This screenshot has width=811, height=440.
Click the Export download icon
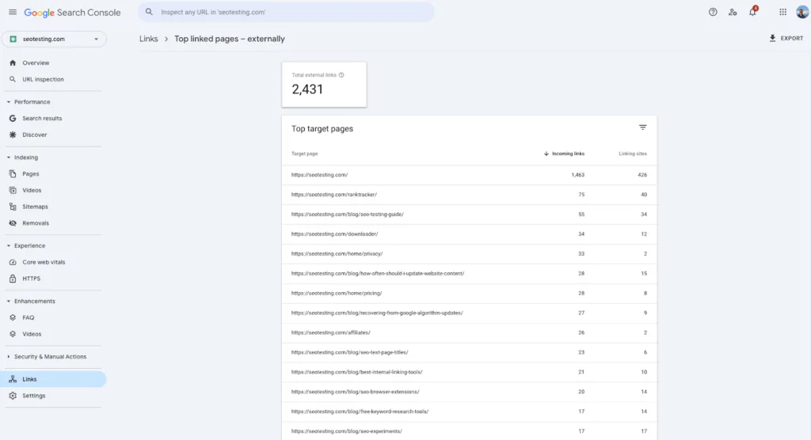772,38
